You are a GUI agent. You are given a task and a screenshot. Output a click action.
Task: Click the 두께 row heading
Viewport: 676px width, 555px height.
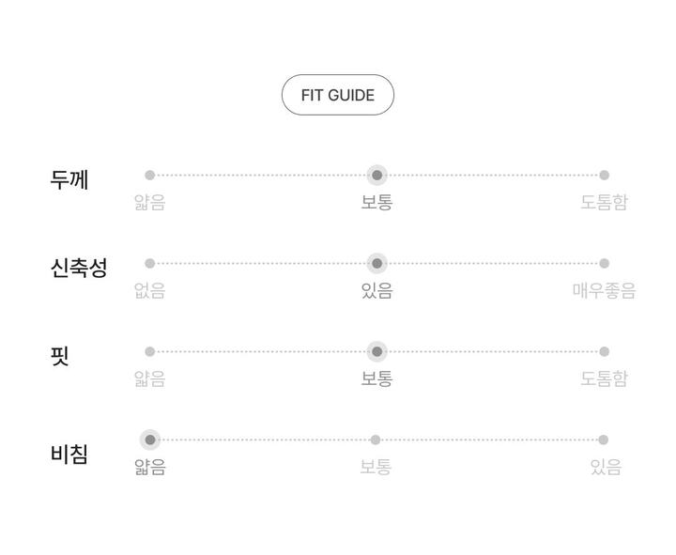click(x=69, y=179)
